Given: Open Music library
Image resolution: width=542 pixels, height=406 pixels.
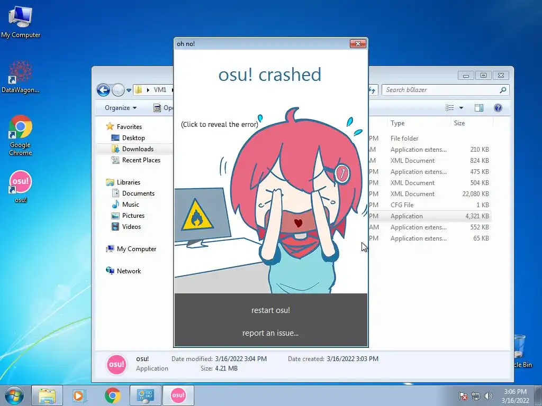Looking at the screenshot, I should 130,205.
